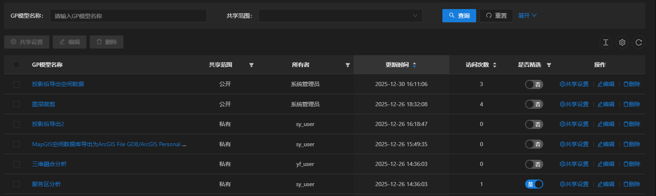Sort by 访问次数 using its sort arrows
This screenshot has width=656, height=196.
pyautogui.click(x=495, y=65)
